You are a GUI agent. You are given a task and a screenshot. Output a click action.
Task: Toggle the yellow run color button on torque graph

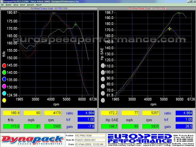point(4,100)
